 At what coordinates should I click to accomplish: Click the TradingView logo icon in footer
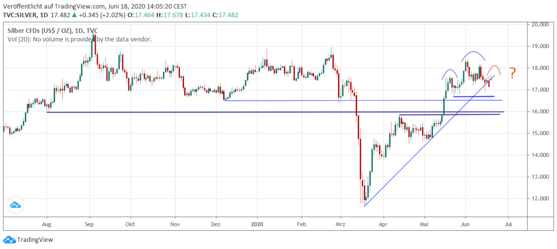point(8,239)
